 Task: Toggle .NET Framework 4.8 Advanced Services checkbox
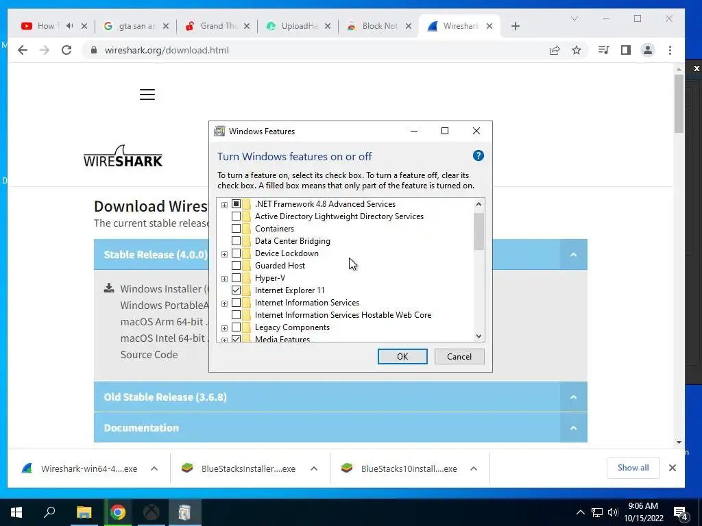click(236, 204)
